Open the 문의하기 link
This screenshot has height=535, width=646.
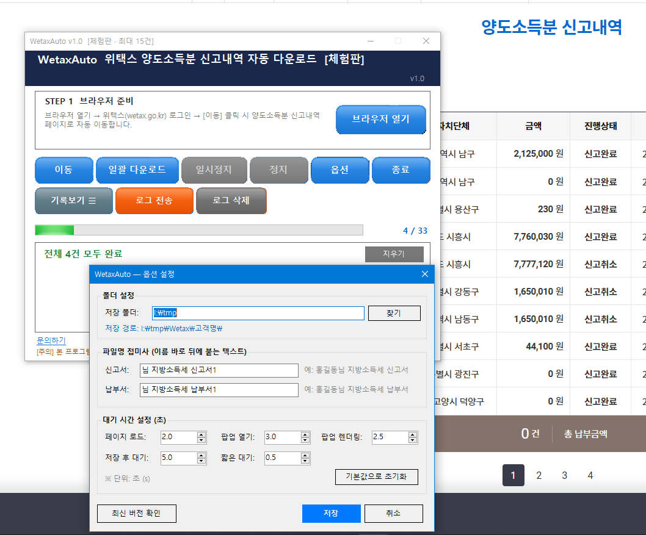tap(51, 340)
